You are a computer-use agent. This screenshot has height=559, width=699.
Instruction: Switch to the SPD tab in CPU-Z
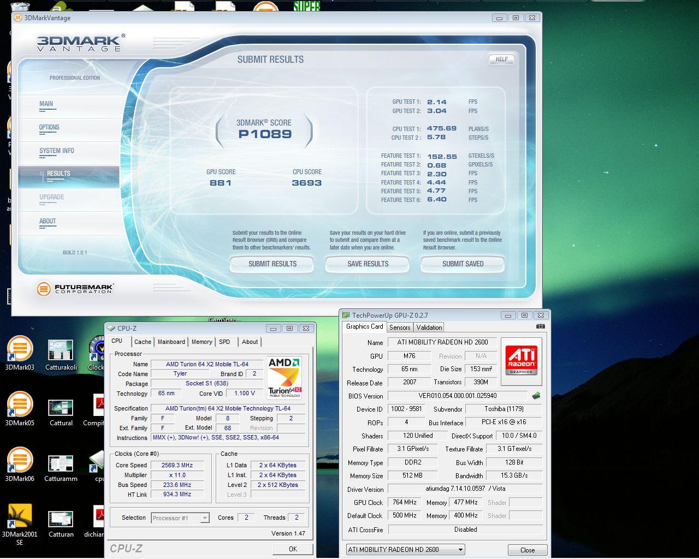[x=224, y=342]
